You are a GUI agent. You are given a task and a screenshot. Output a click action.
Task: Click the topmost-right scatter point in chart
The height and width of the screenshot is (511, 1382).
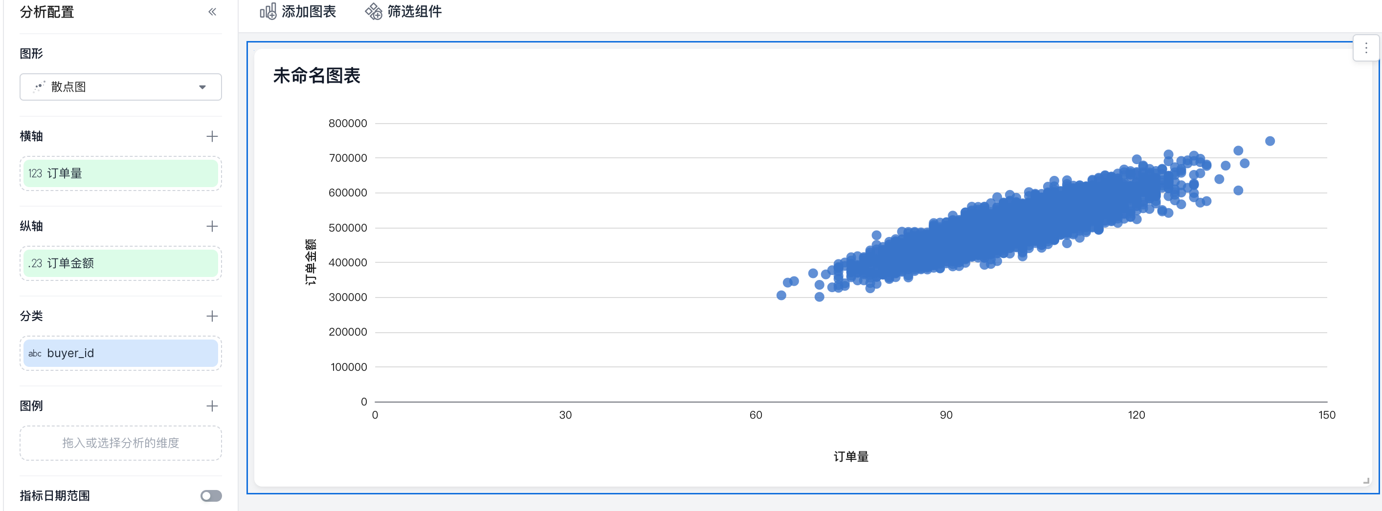pos(1270,141)
